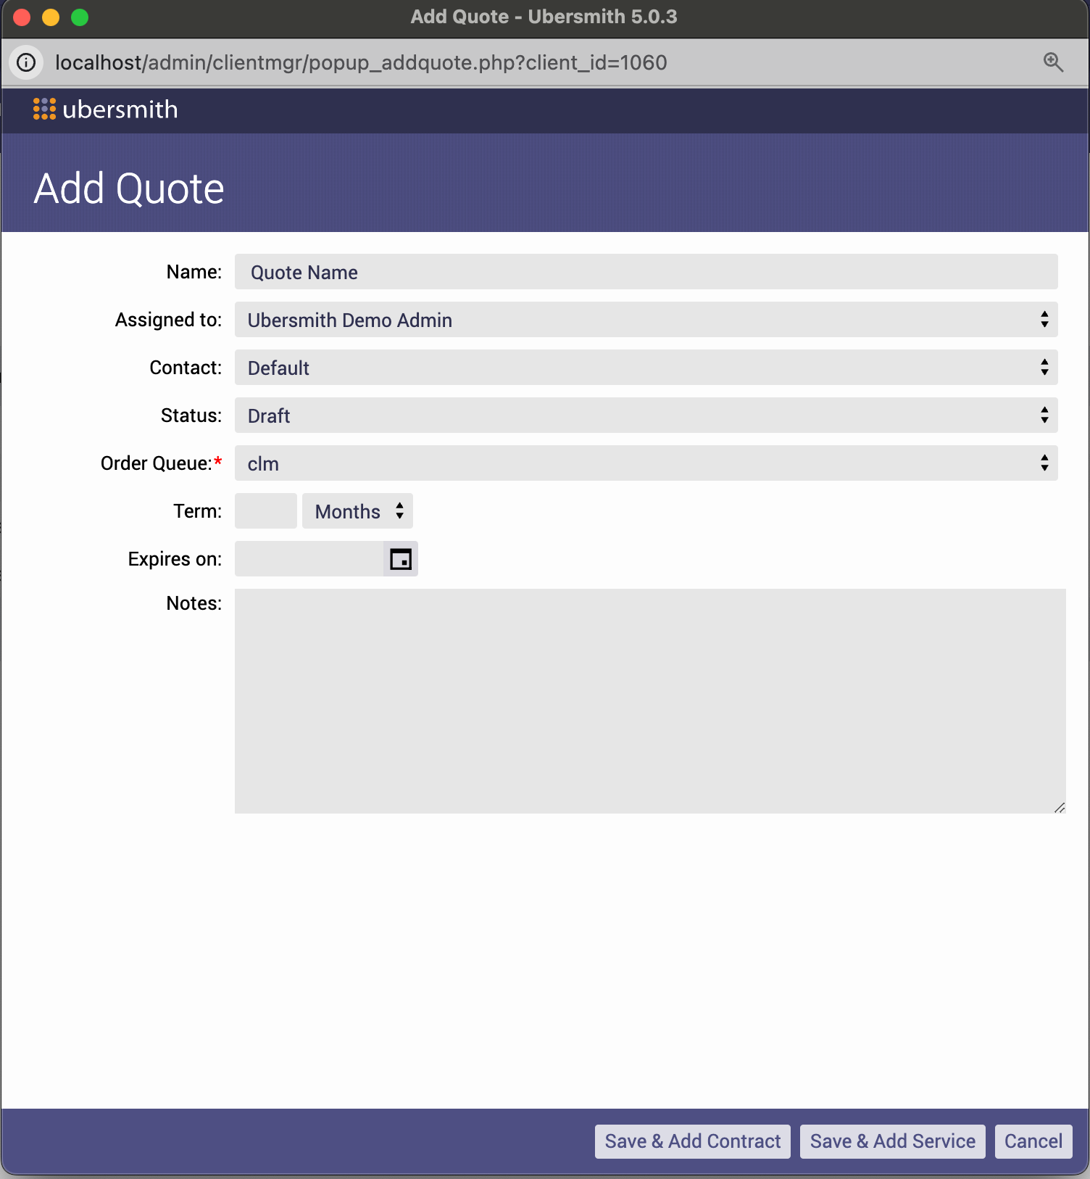This screenshot has height=1179, width=1090.
Task: Expand the Assigned to dropdown
Action: tap(645, 320)
